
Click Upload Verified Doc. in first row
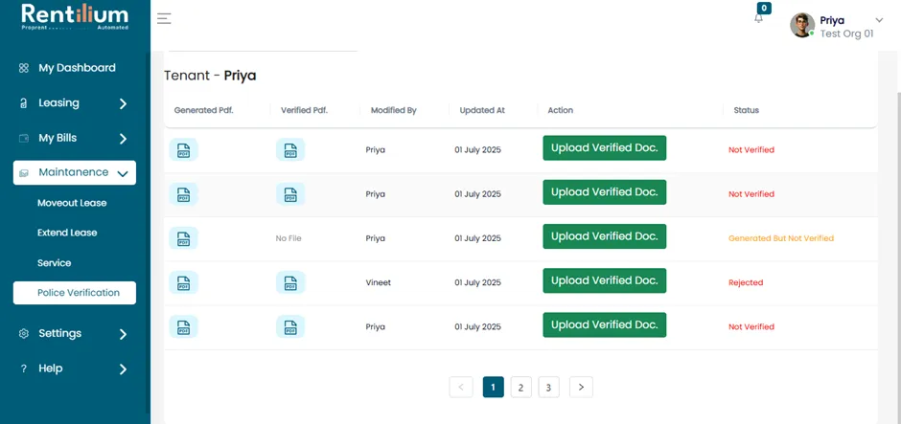pyautogui.click(x=605, y=148)
